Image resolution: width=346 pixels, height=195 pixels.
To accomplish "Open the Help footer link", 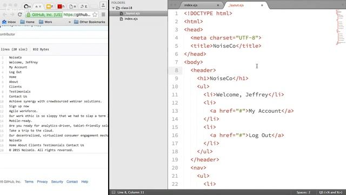I will [x=84, y=181].
